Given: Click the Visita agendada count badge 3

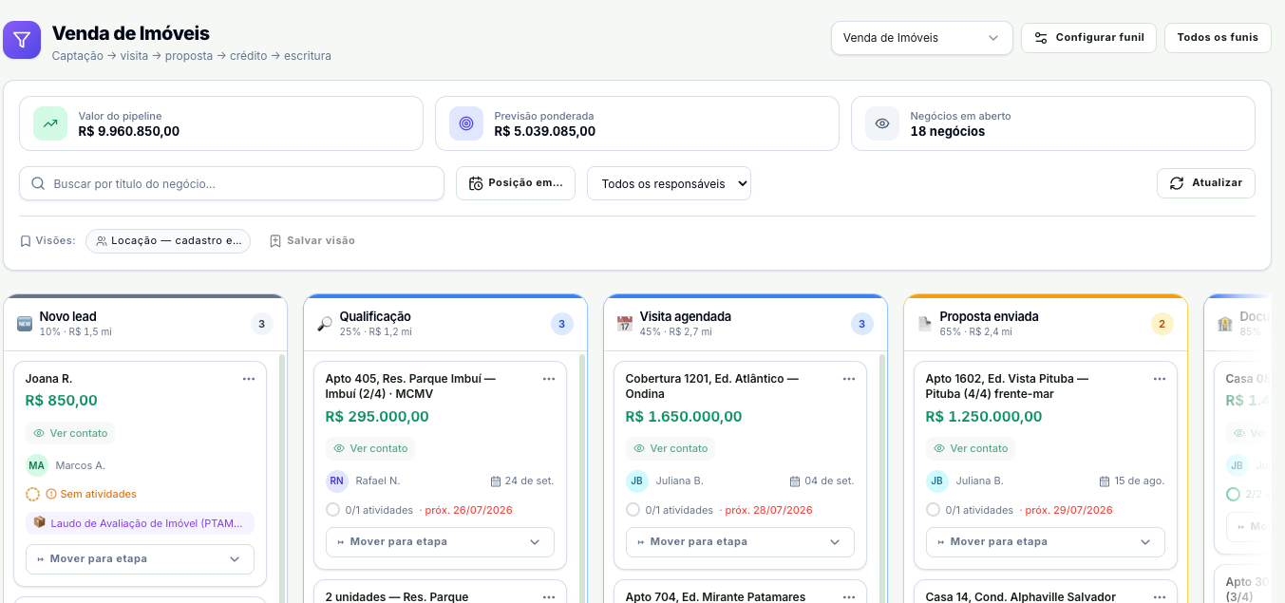Looking at the screenshot, I should click(x=862, y=324).
